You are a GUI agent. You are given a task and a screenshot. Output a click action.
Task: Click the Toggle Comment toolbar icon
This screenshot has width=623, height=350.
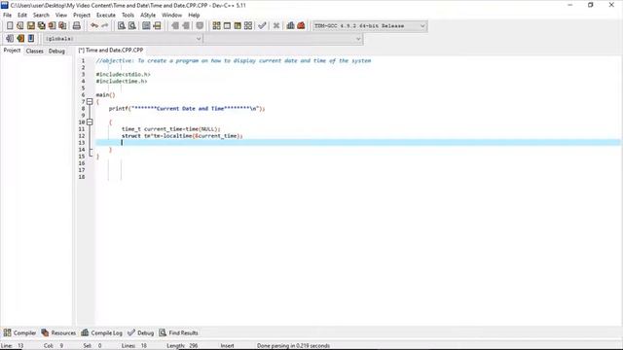pyautogui.click(x=200, y=26)
